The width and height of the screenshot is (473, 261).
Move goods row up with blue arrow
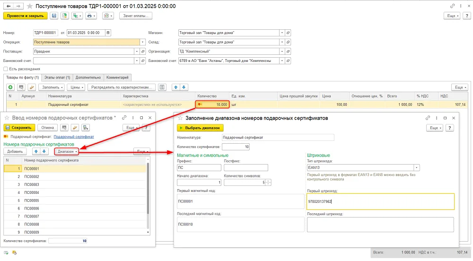[175, 87]
